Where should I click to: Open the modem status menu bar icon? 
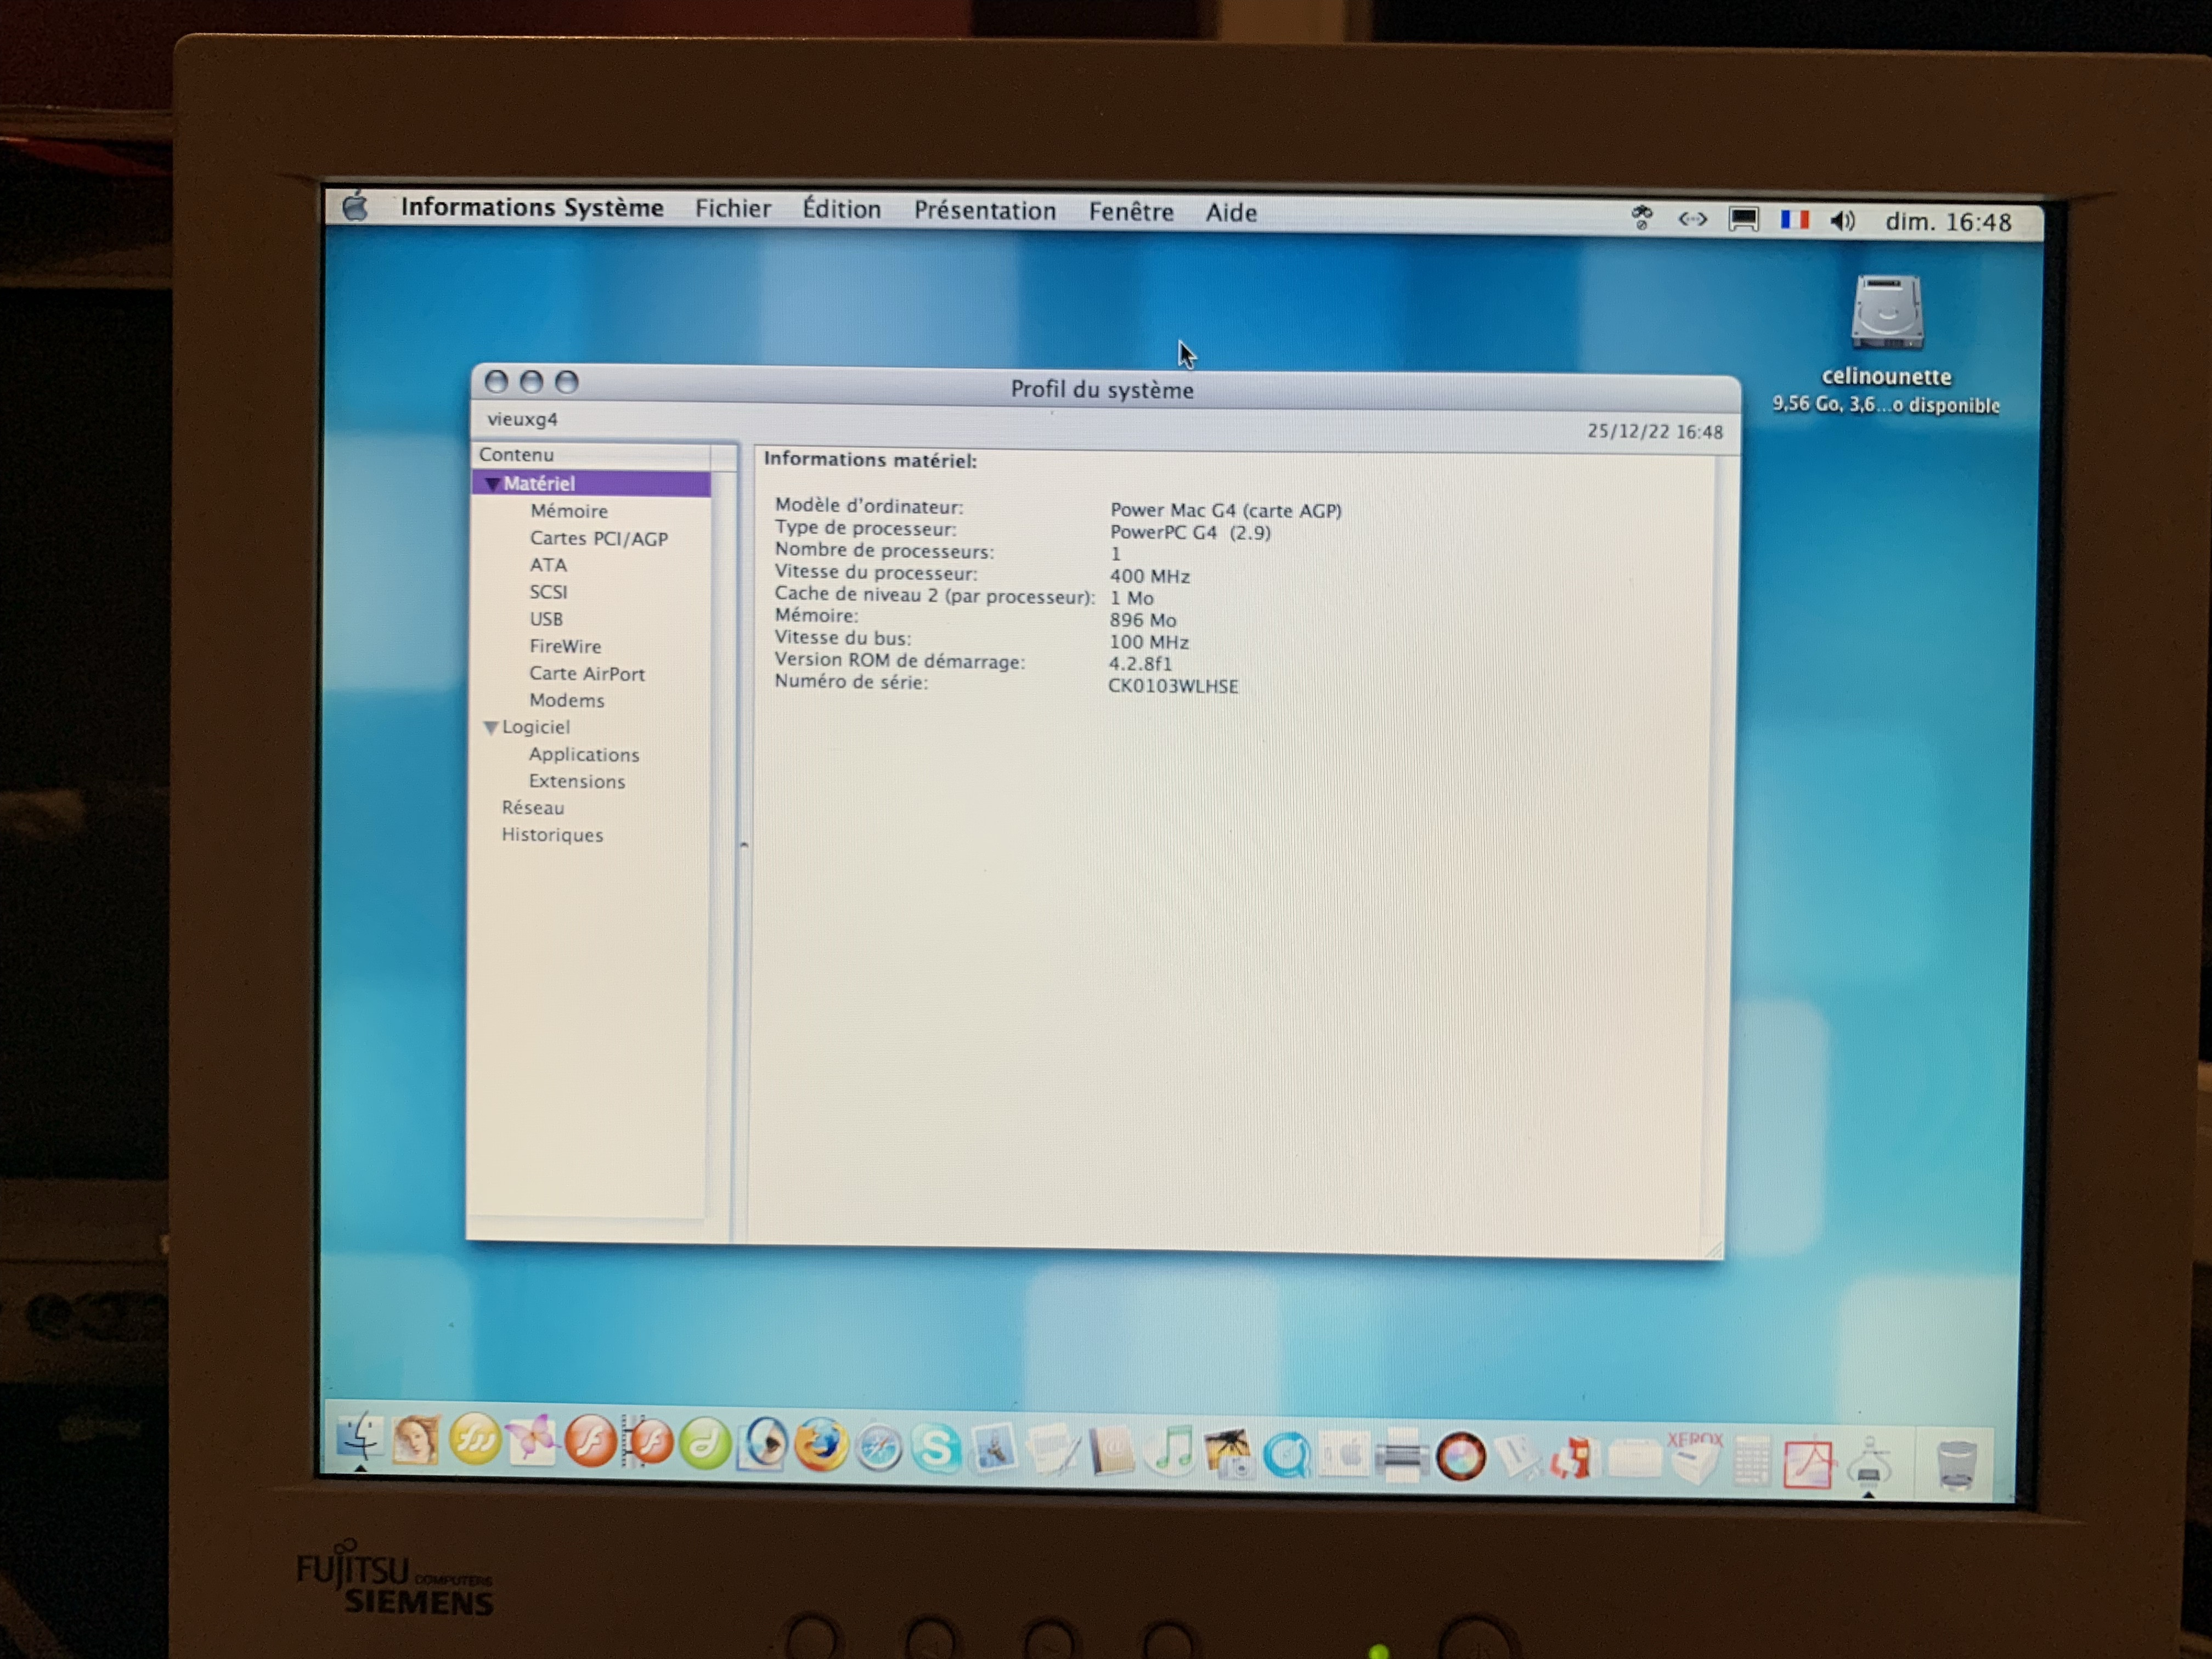[1692, 218]
